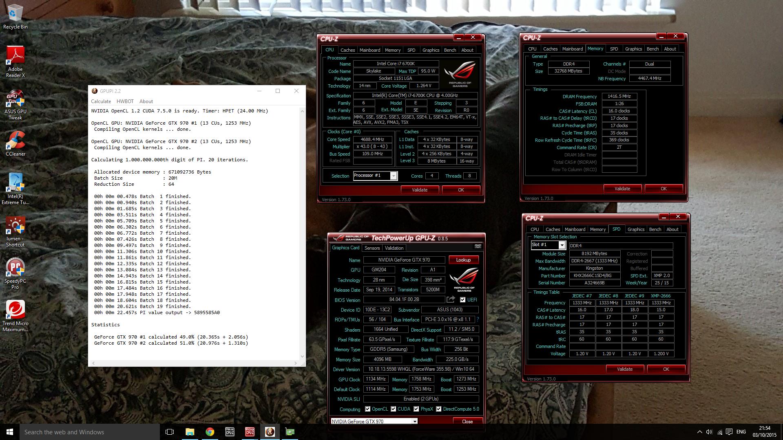Click OK in CPU-Z CPU window
The width and height of the screenshot is (783, 440).
(x=461, y=190)
